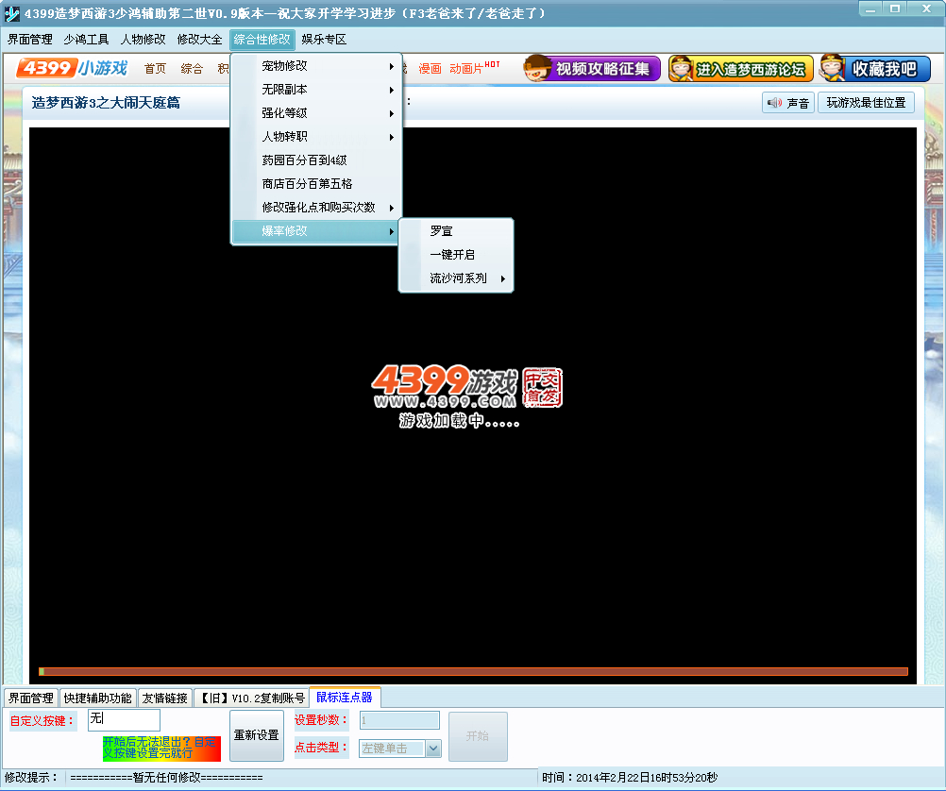Click the speaker icon beside 声音

tap(774, 103)
